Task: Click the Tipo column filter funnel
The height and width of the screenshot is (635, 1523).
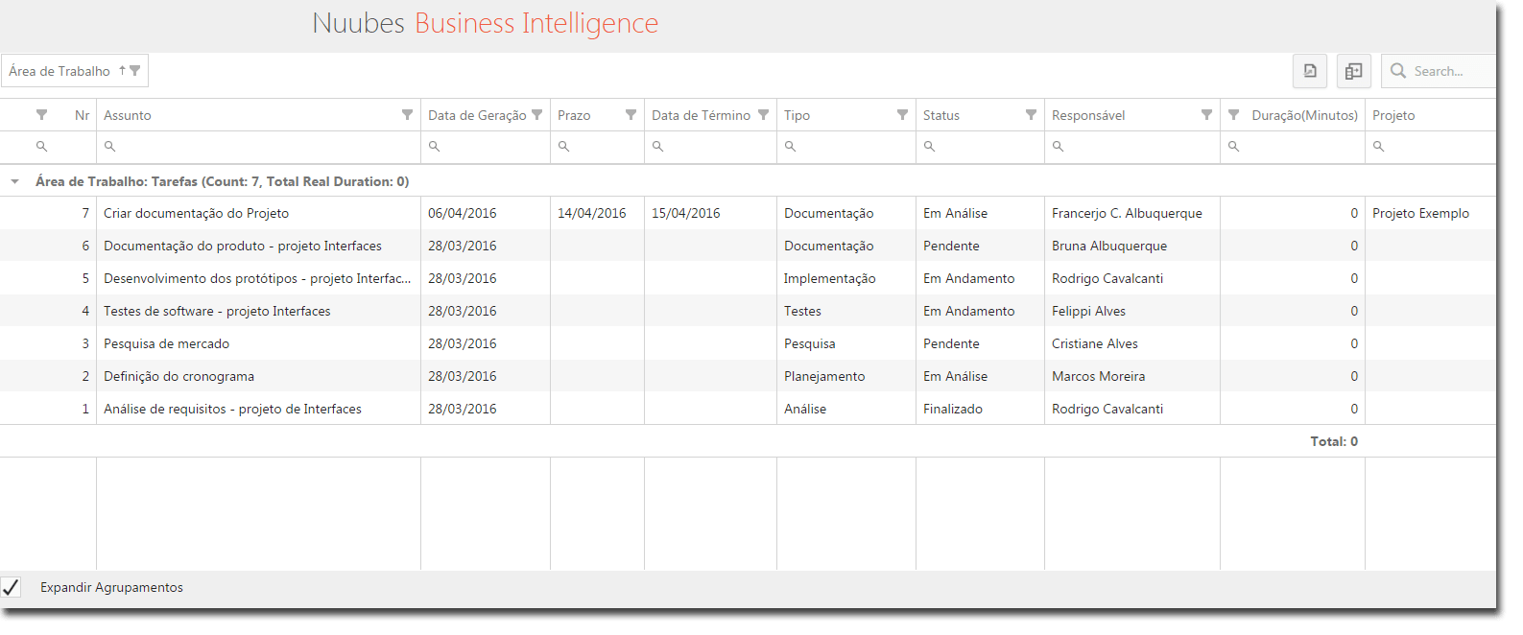Action: (902, 115)
